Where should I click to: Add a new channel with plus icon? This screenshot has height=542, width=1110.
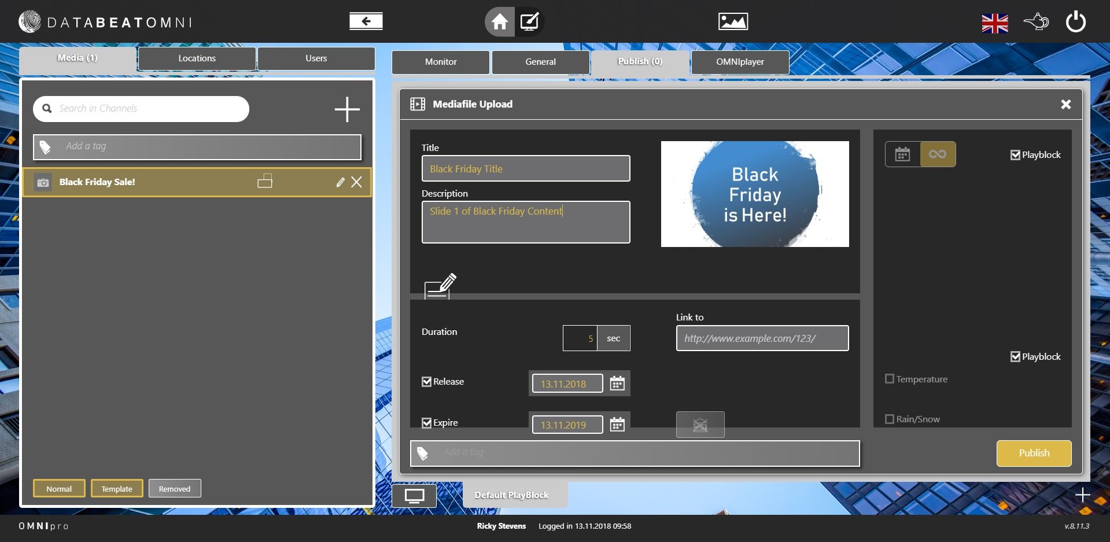click(x=347, y=109)
